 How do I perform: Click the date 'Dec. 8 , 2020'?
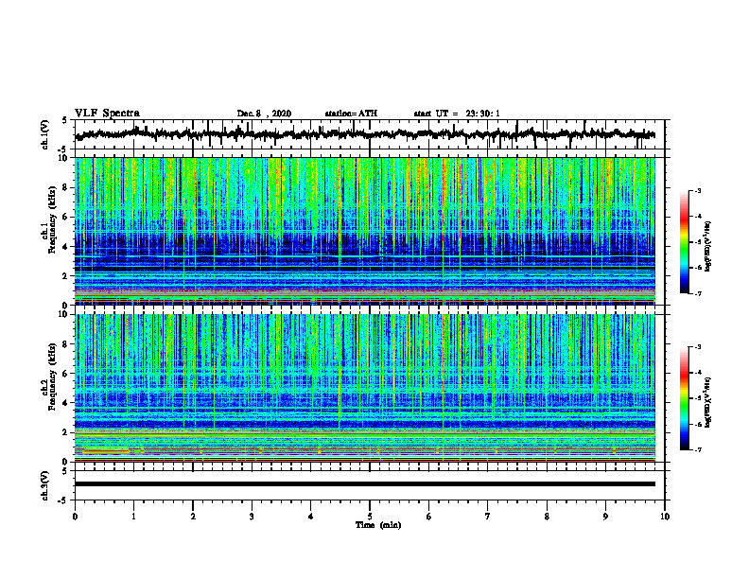(x=264, y=114)
